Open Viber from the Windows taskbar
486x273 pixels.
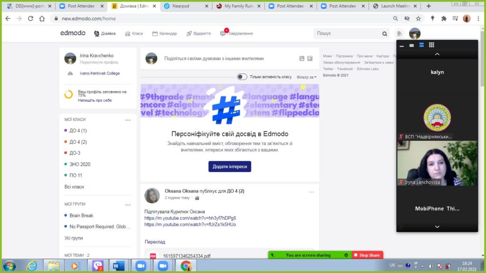click(x=98, y=266)
